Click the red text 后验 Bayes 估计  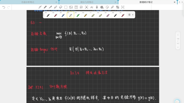44,49
